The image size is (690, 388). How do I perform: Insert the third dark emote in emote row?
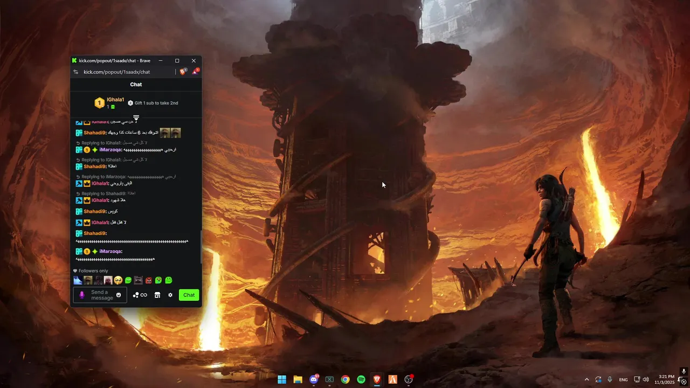tap(98, 280)
